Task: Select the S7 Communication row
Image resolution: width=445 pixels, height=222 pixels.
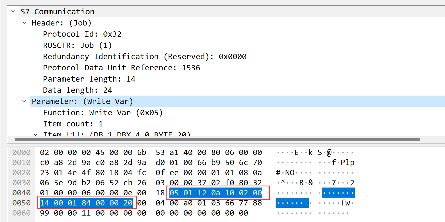Action: point(232,11)
